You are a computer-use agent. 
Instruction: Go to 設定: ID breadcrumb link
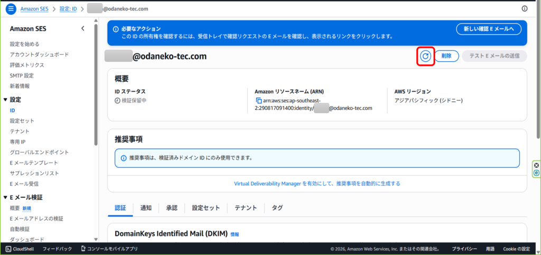68,9
